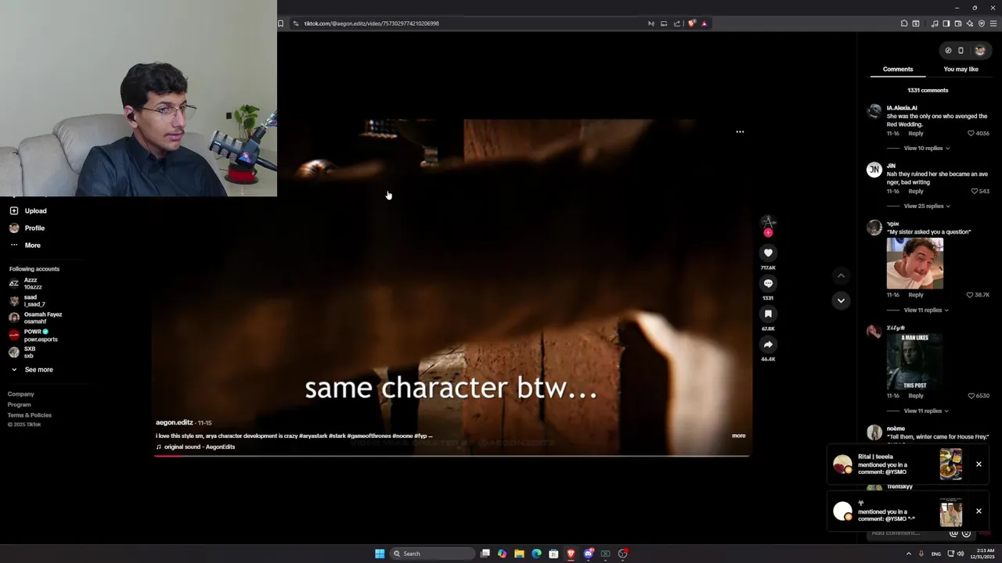
Task: Expand View 25 replies under JIN comment
Action: click(926, 206)
